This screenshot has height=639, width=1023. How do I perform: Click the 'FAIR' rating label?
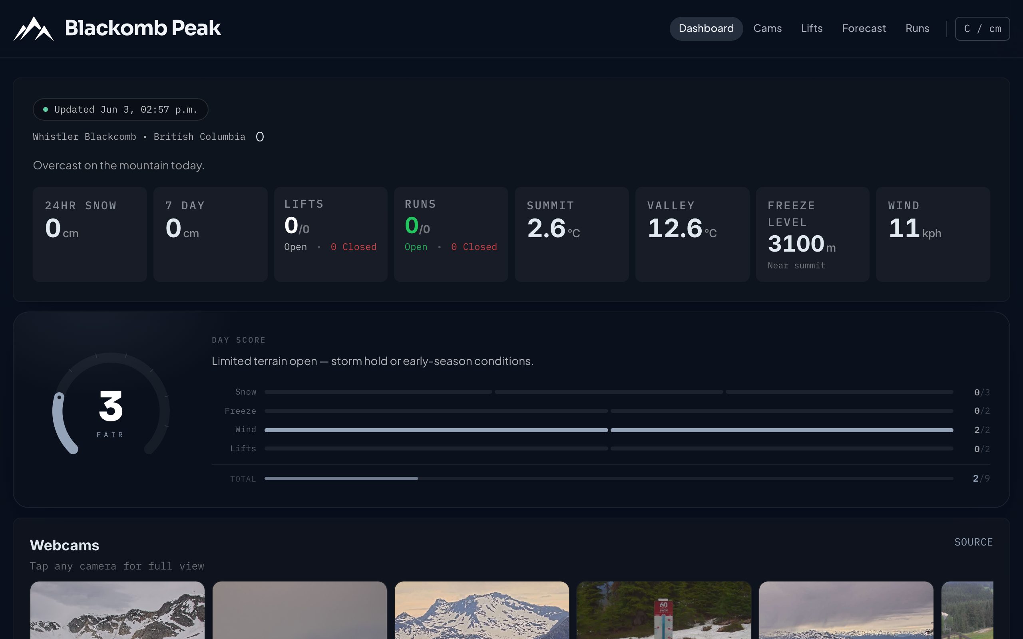click(x=110, y=435)
